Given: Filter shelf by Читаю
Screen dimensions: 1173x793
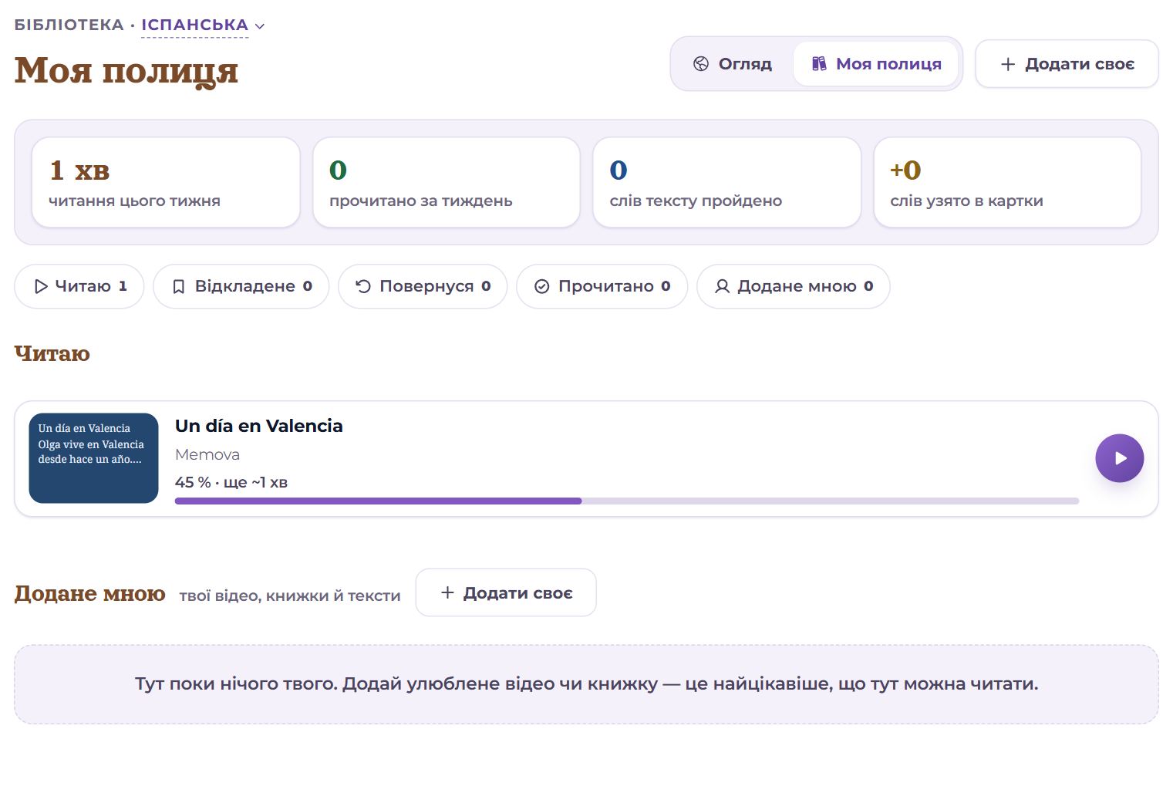Looking at the screenshot, I should point(79,286).
